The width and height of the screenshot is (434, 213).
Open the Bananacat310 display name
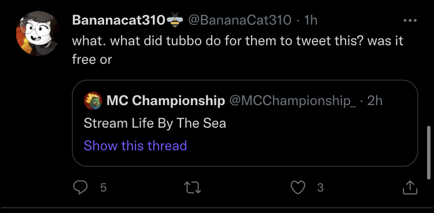click(x=119, y=20)
